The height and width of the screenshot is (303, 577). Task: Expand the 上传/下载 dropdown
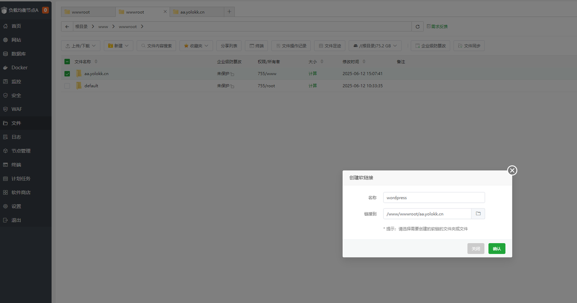[80, 45]
